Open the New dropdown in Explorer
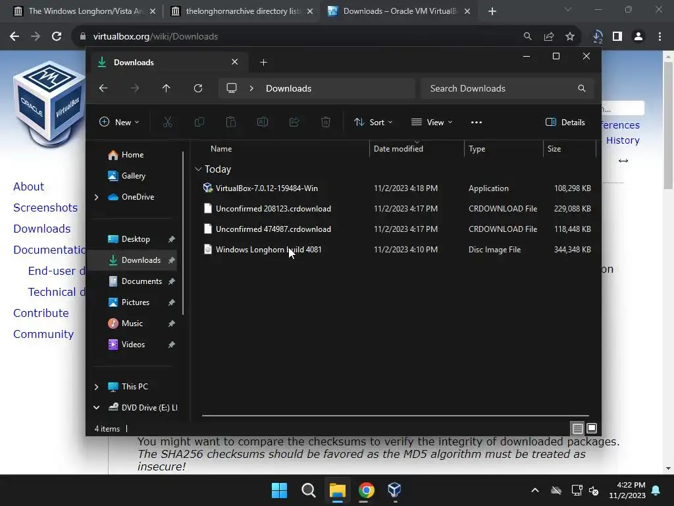This screenshot has height=506, width=674. (x=119, y=122)
